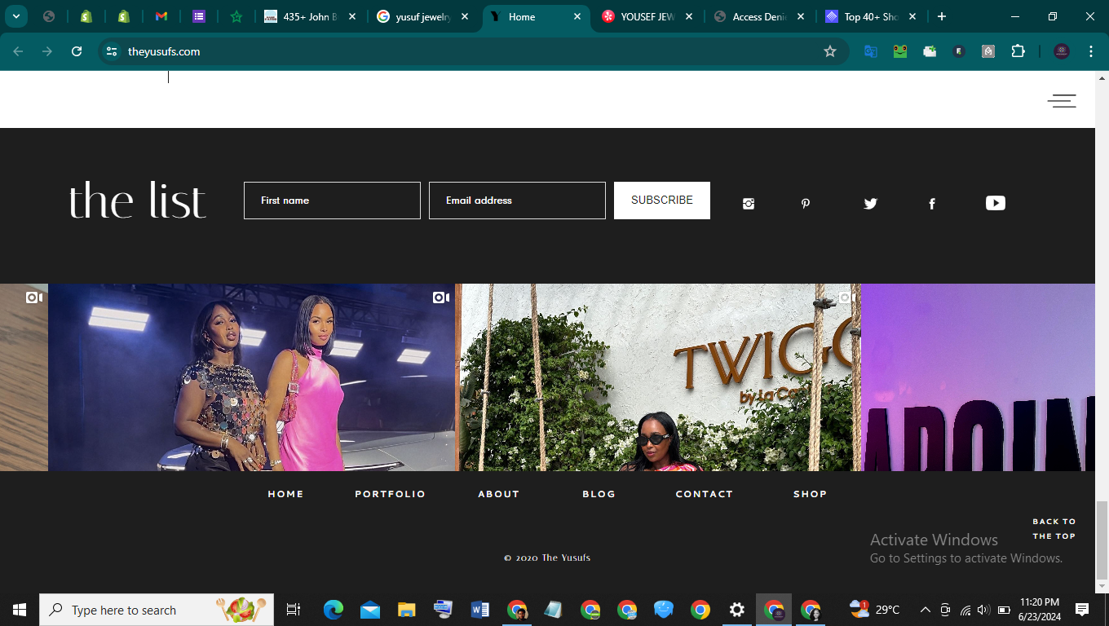1109x626 pixels.
Task: Open the purple-lit Instagram post
Action: coord(978,377)
